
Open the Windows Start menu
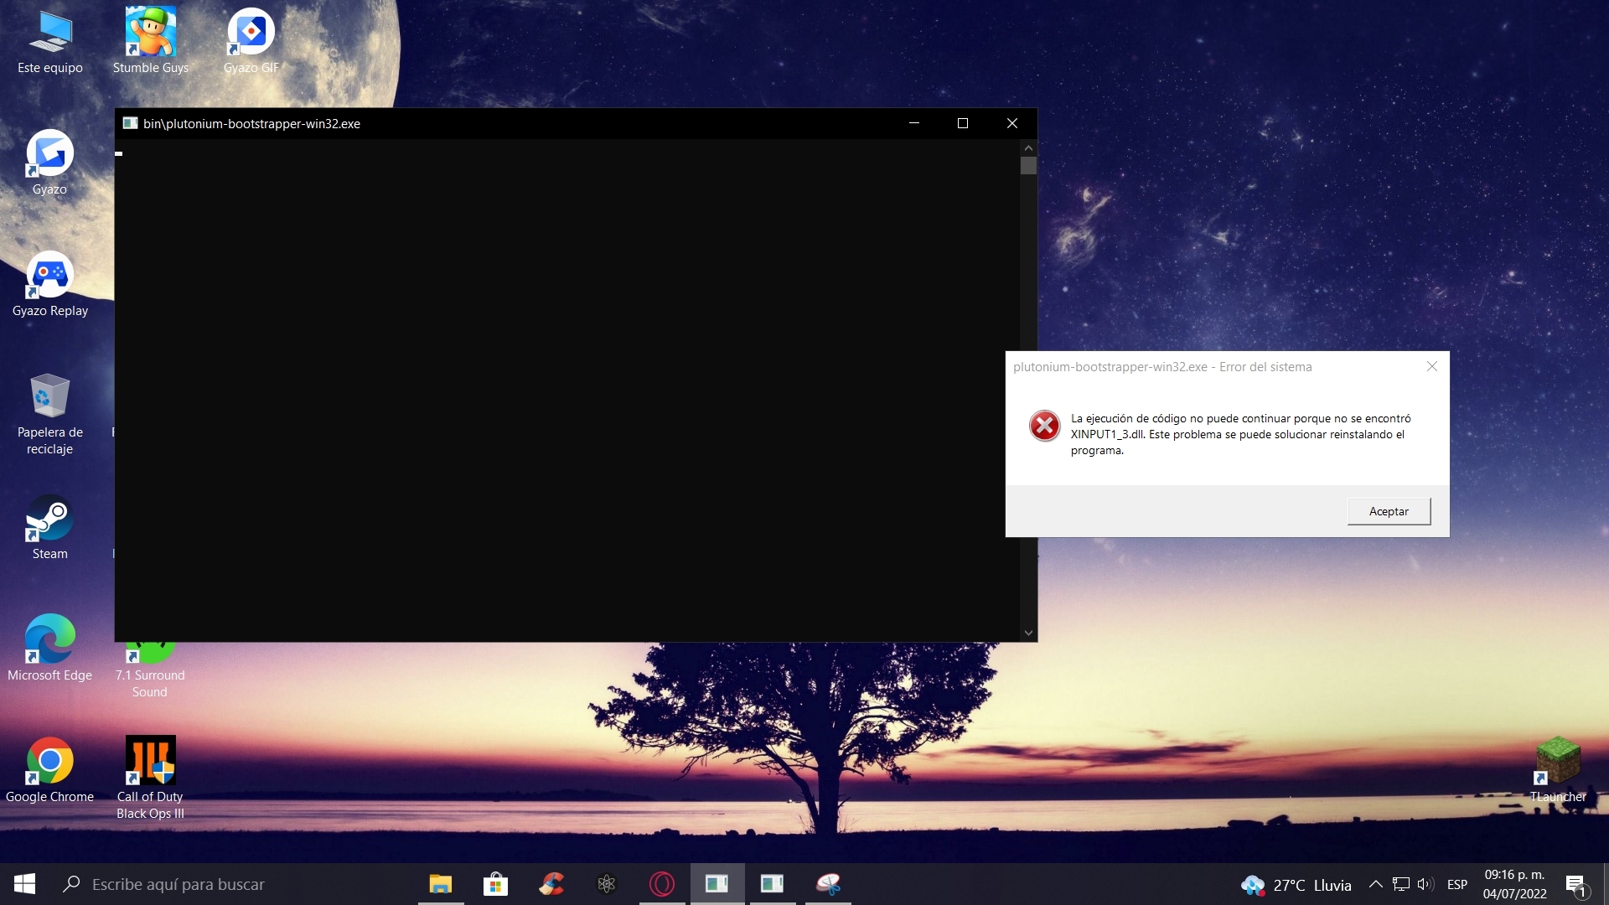click(24, 884)
